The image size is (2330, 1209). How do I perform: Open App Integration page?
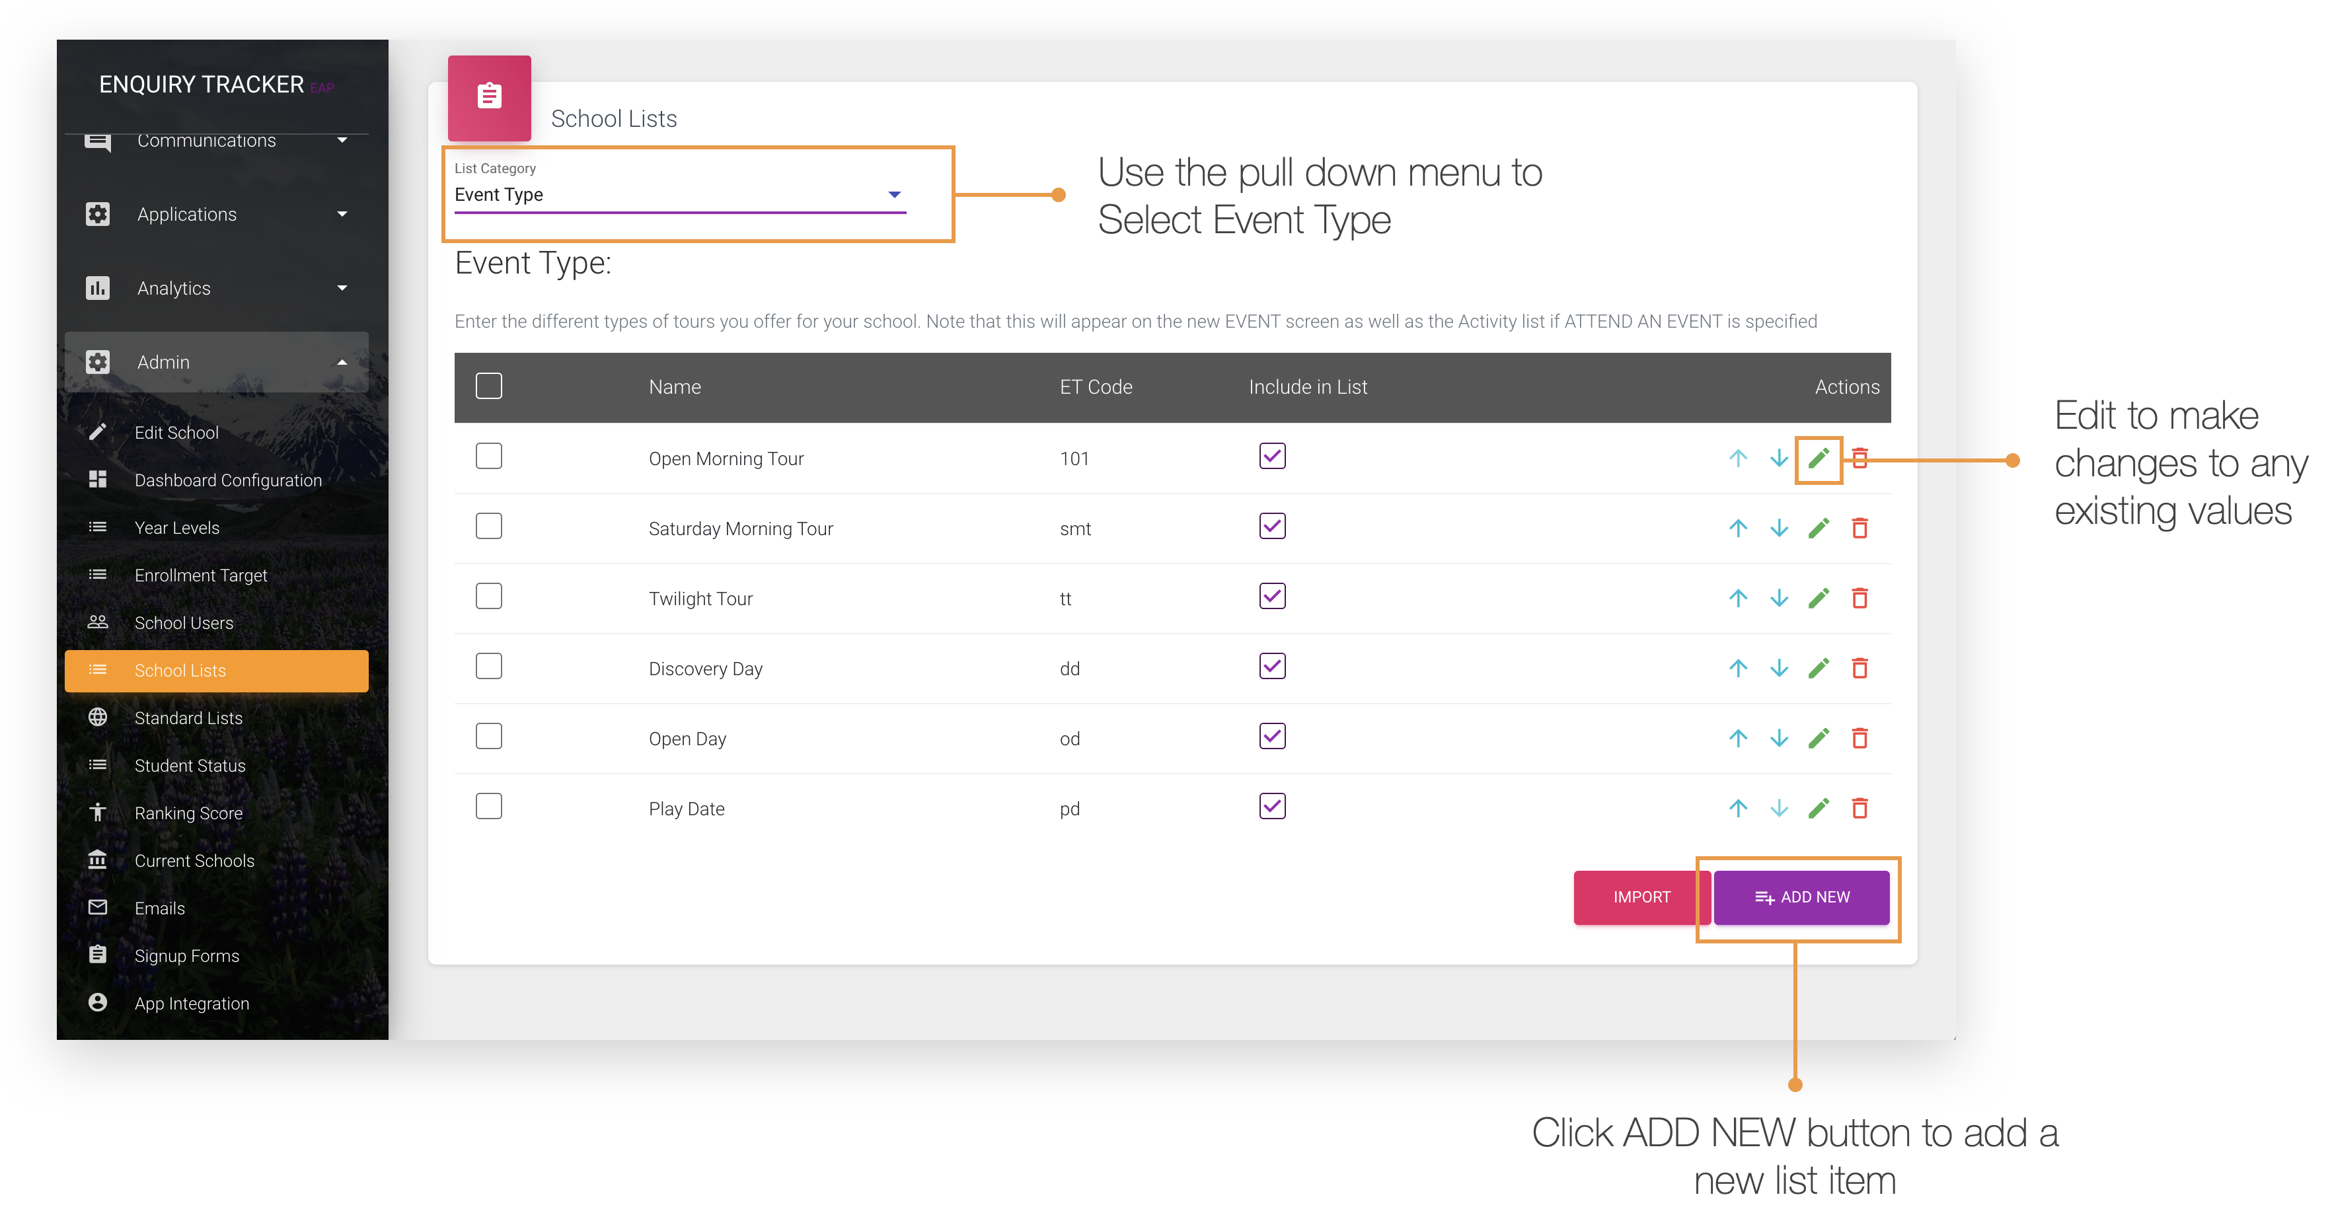[217, 1004]
